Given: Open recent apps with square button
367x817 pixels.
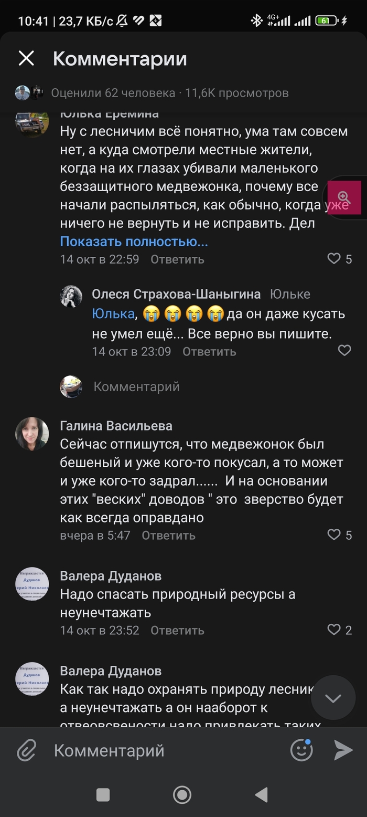Looking at the screenshot, I should [x=103, y=794].
